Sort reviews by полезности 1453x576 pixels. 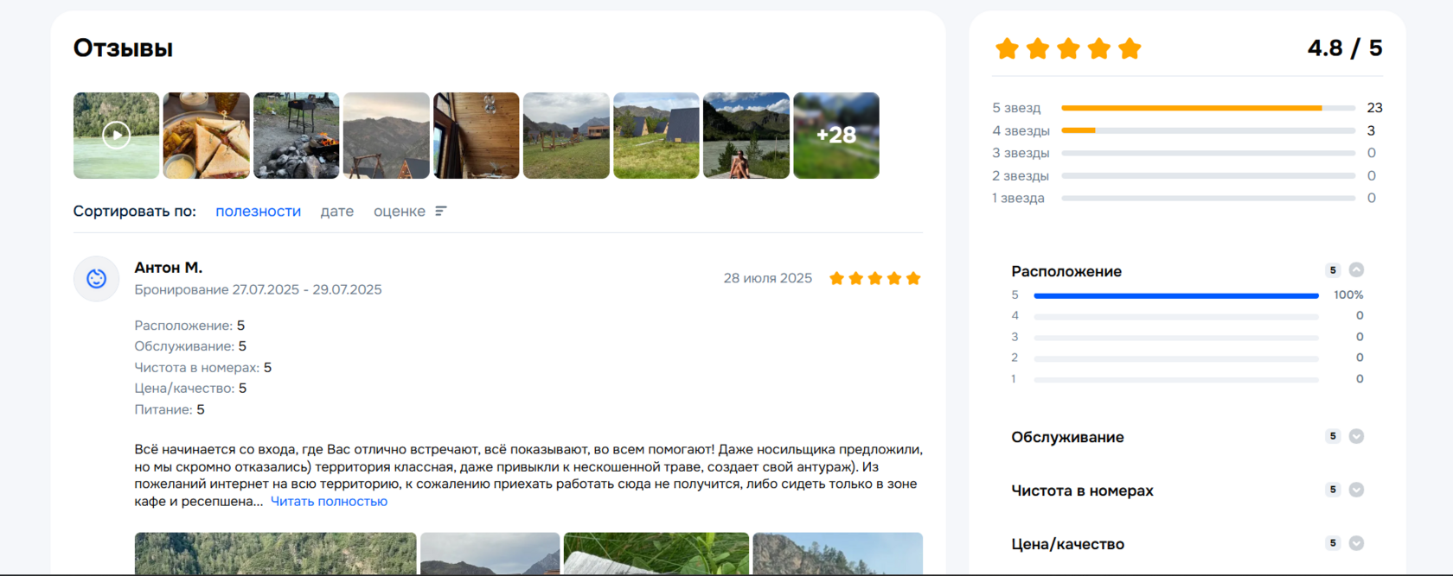point(258,211)
